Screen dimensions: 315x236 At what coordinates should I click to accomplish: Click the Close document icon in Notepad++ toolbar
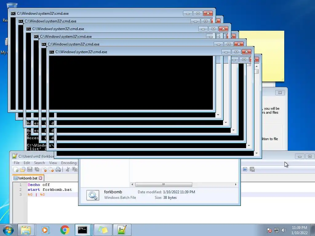click(x=44, y=169)
